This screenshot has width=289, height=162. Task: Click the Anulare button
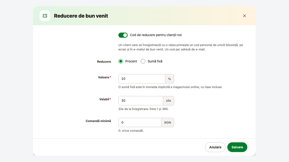coord(215,147)
